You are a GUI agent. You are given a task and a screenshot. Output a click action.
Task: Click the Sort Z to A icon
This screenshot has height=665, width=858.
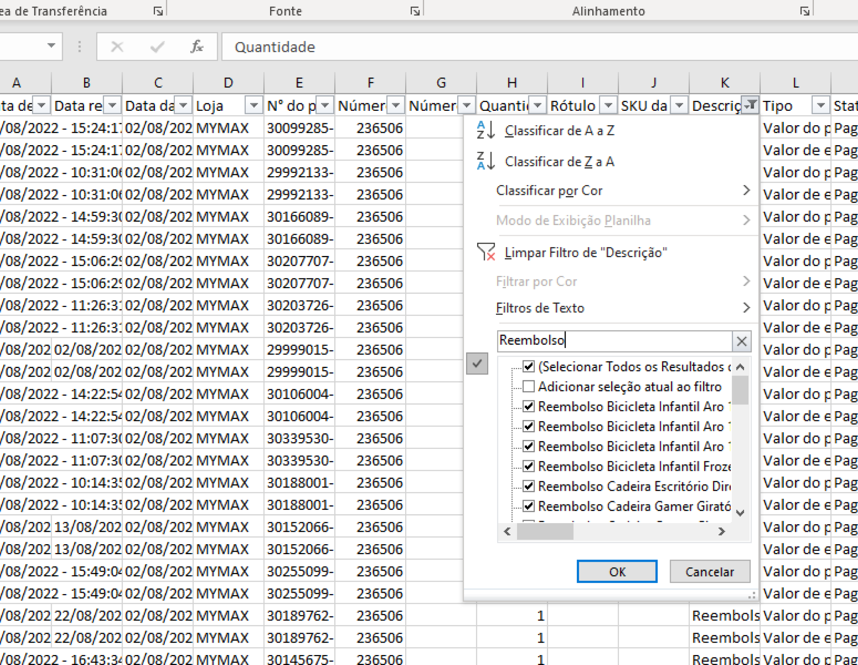(486, 161)
